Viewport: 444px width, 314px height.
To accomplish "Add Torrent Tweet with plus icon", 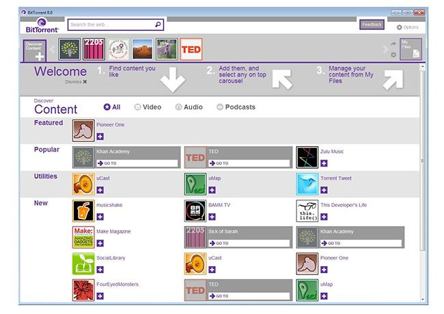I will 324,190.
